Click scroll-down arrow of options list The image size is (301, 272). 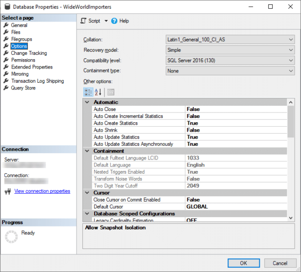click(291, 218)
